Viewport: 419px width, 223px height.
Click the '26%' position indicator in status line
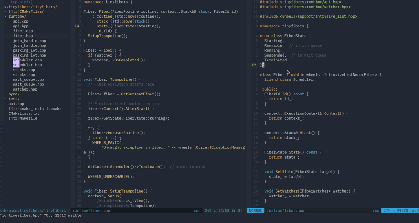pos(208,211)
